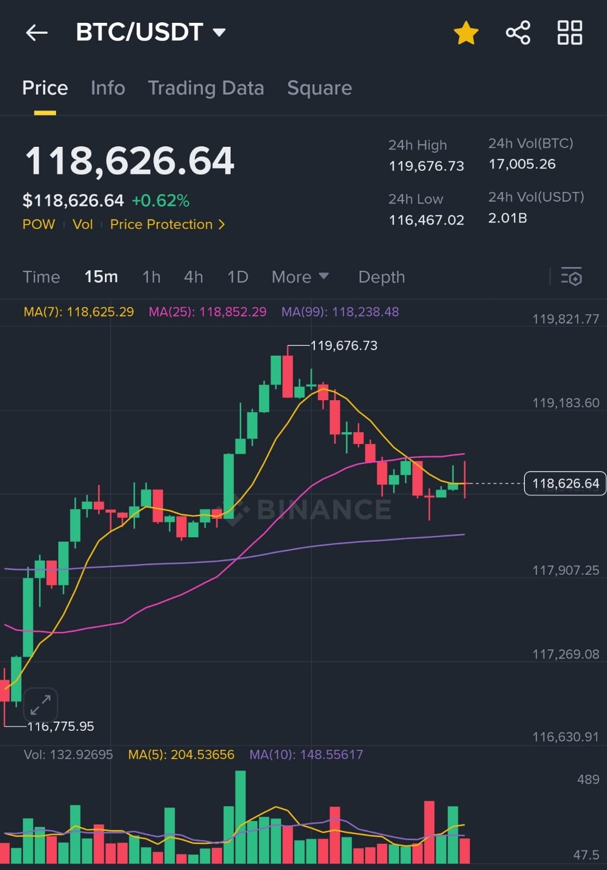This screenshot has width=607, height=870.
Task: Toggle the yellow favorite star
Action: click(466, 33)
